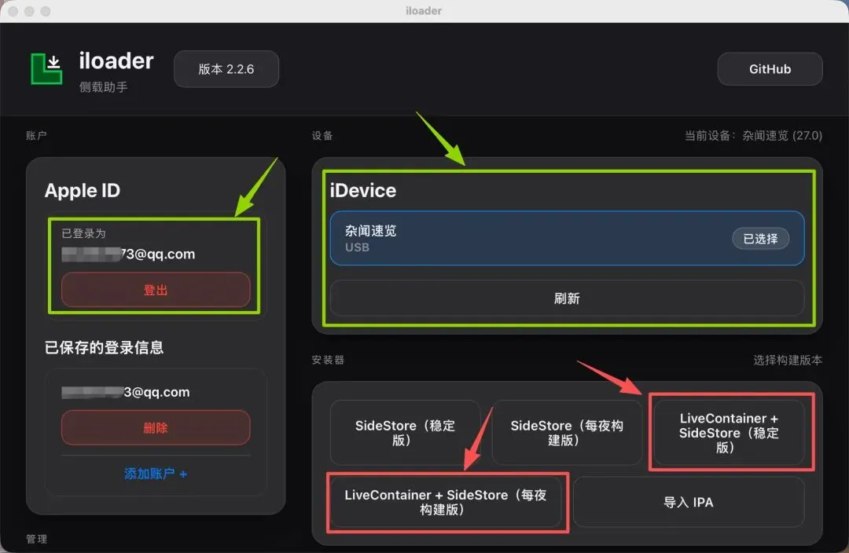Viewport: 849px width, 553px height.
Task: Click the 添加账户 + link
Action: pyautogui.click(x=156, y=474)
